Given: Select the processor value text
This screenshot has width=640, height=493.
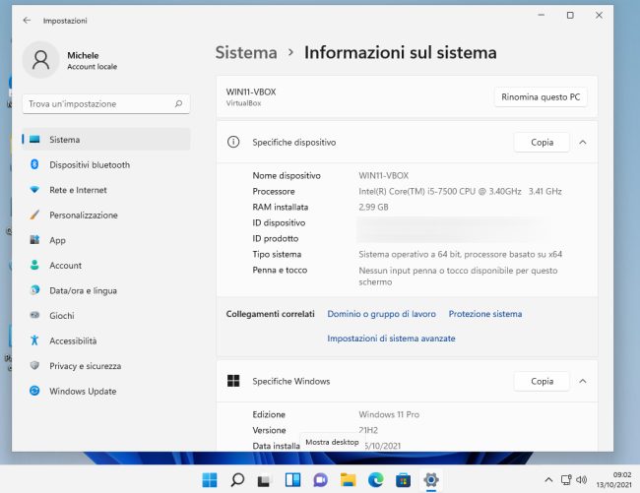Looking at the screenshot, I should pyautogui.click(x=460, y=191).
